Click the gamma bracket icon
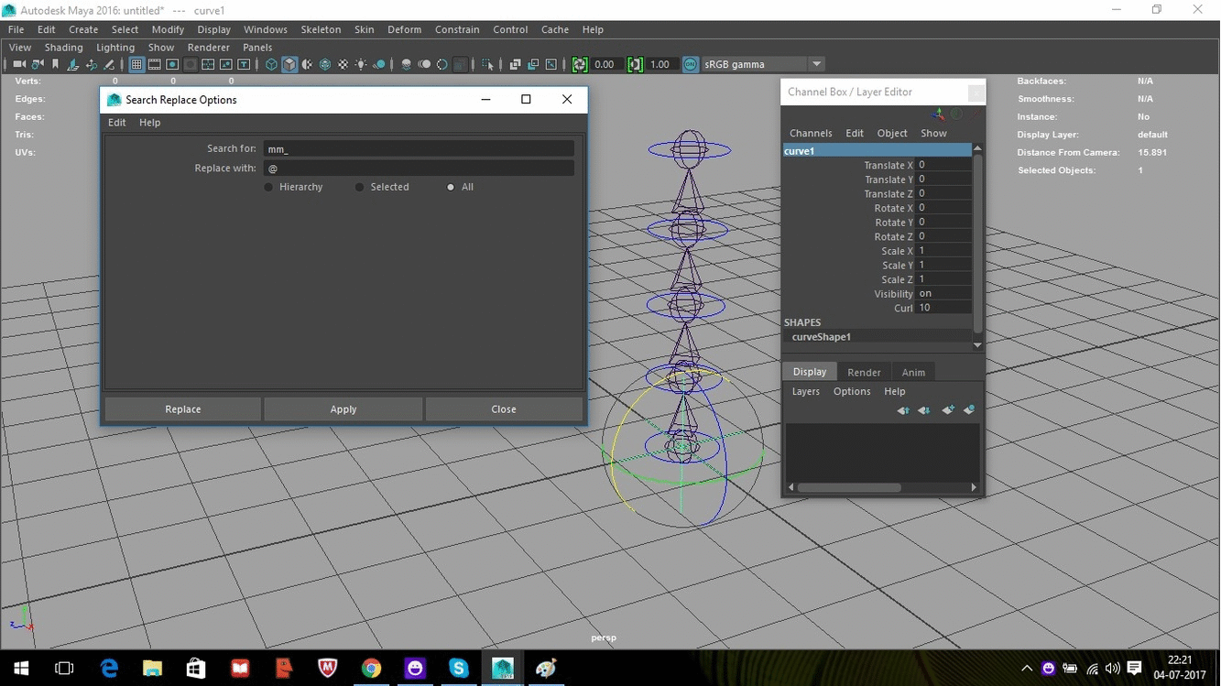Viewport: 1221px width, 686px height. 635,64
